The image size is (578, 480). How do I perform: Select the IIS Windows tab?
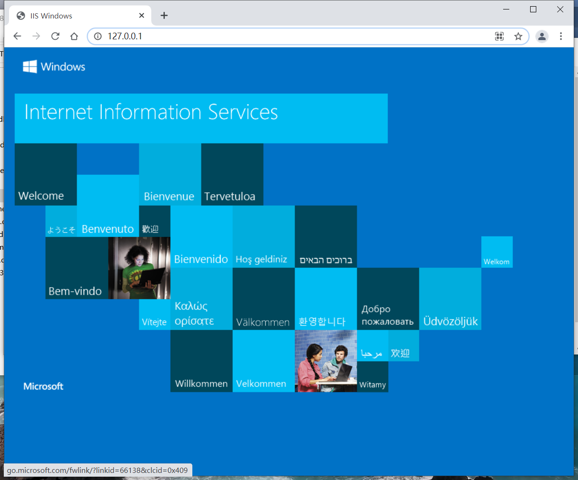81,16
